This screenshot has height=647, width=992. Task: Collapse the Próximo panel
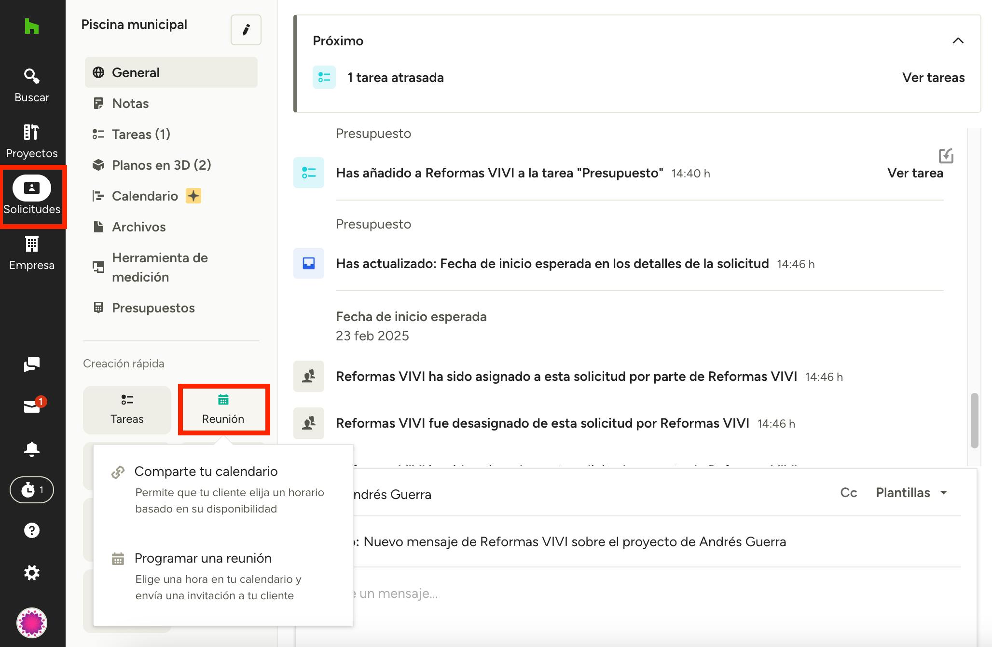coord(958,41)
